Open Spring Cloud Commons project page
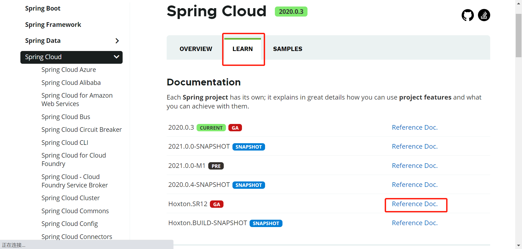The width and height of the screenshot is (522, 249). point(75,211)
